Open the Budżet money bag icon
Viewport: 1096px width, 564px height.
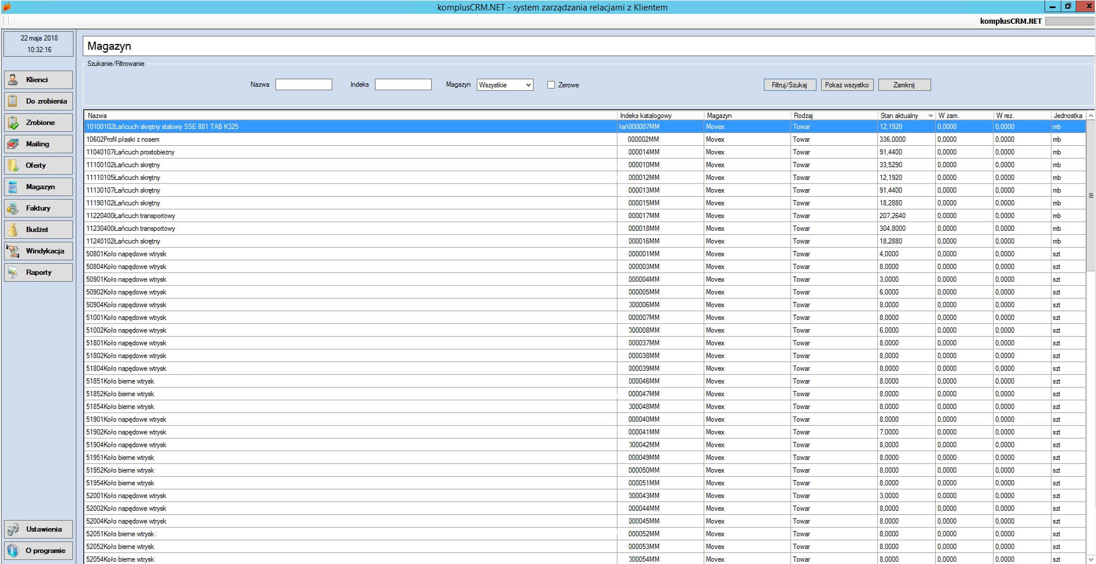pos(13,230)
